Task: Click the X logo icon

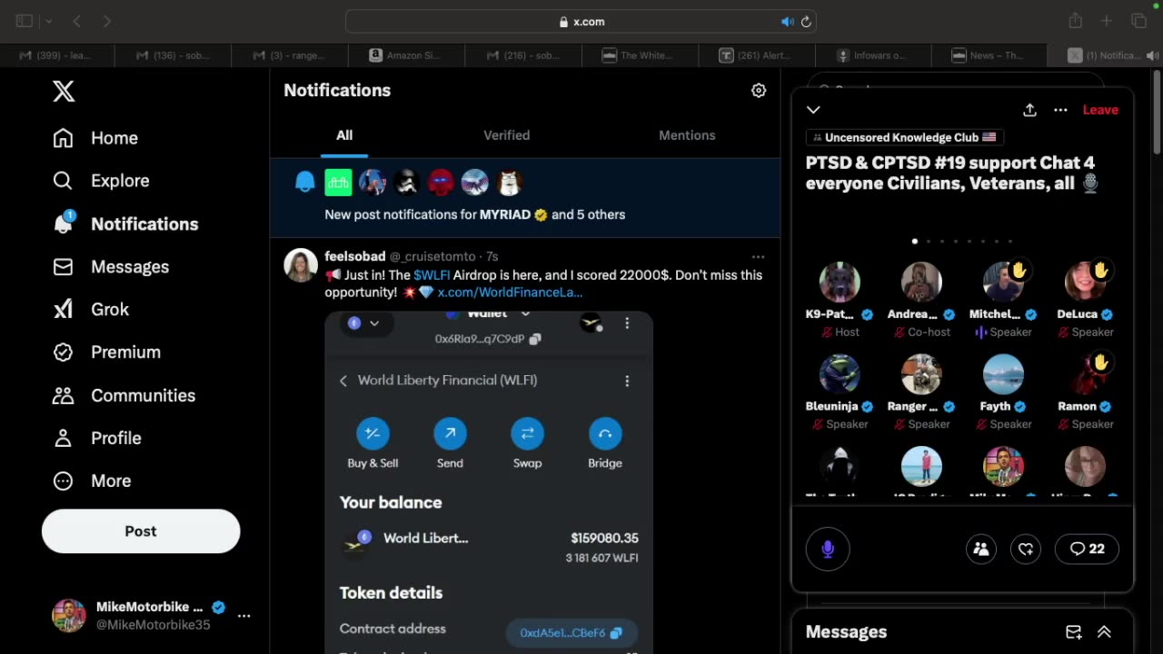Action: point(64,91)
